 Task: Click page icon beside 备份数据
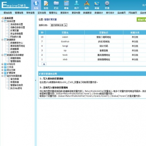[x=9, y=79]
